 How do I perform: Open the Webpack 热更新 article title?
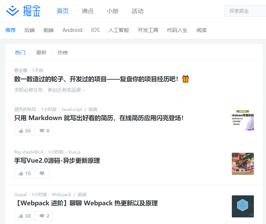(86, 203)
